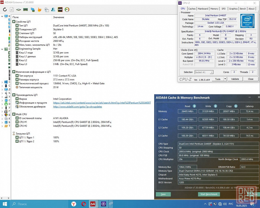
Task: Open the gear checklist settings icon
Action: [47, 10]
